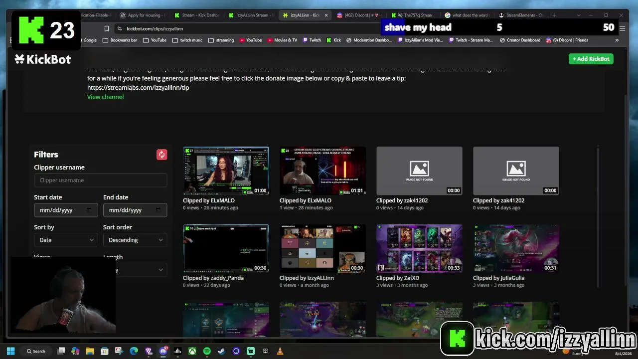Open the new tab plus button
Image resolution: width=638 pixels, height=359 pixels.
pyautogui.click(x=554, y=15)
